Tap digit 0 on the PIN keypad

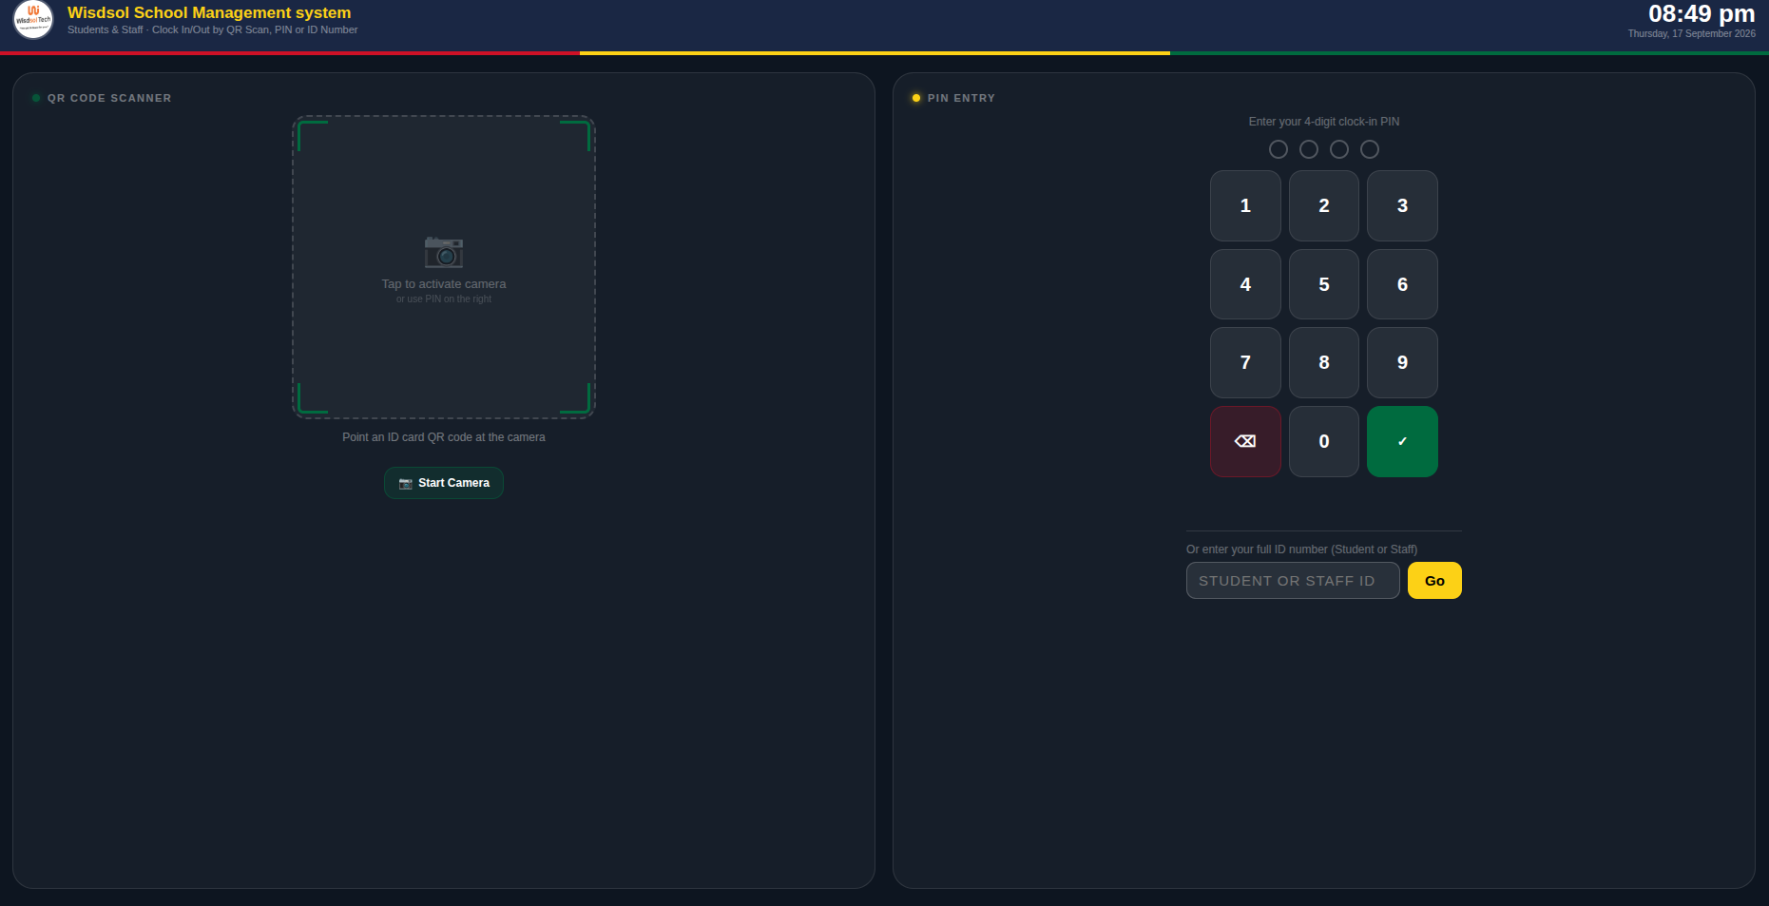click(1324, 441)
